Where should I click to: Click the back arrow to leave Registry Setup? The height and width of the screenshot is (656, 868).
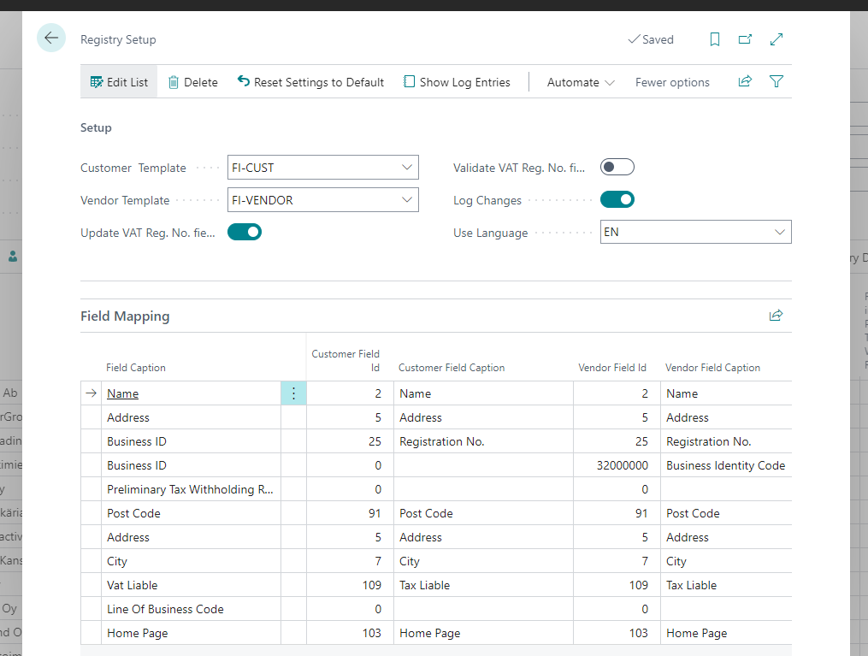(x=51, y=38)
